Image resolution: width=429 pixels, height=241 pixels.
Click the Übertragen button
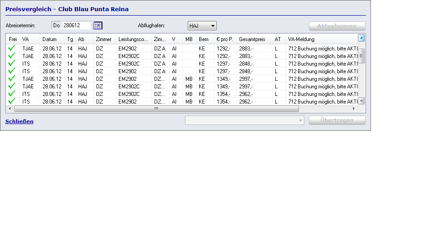click(337, 120)
